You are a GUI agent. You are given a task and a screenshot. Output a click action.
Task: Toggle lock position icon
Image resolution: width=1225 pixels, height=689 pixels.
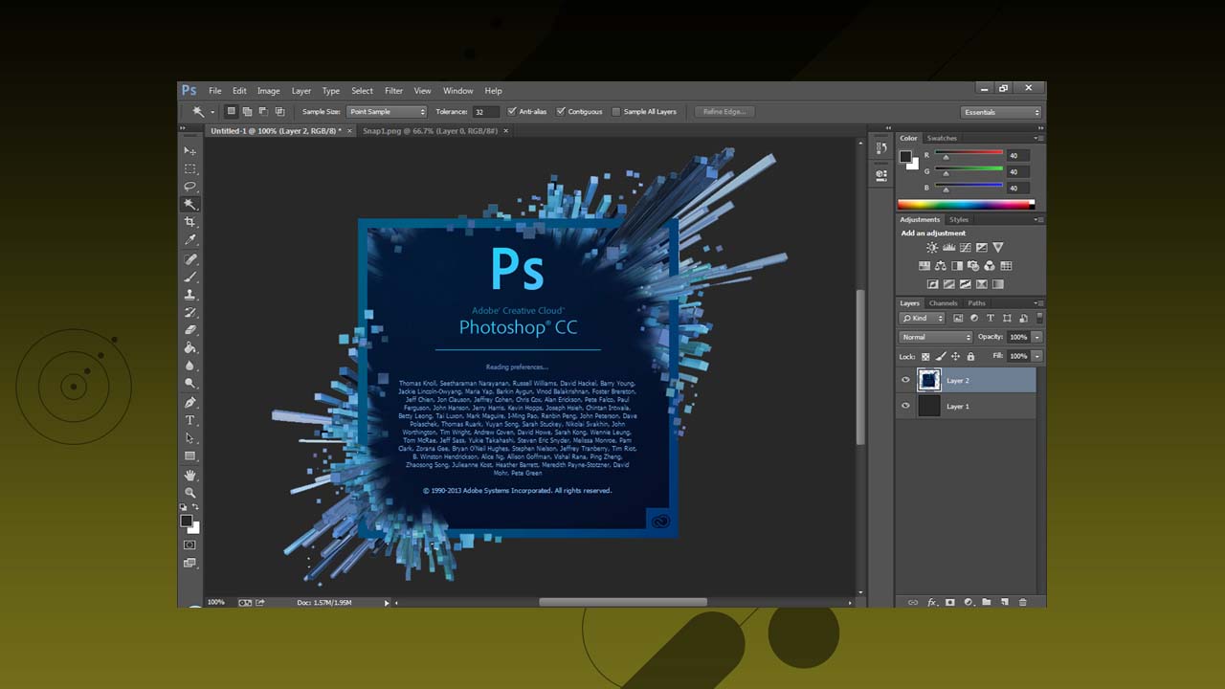(x=955, y=356)
